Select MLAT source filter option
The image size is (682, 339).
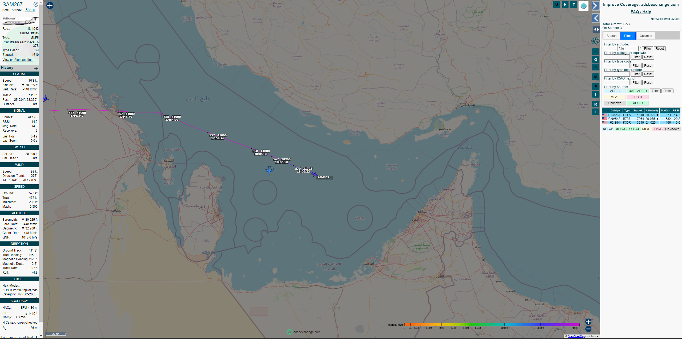click(x=615, y=97)
